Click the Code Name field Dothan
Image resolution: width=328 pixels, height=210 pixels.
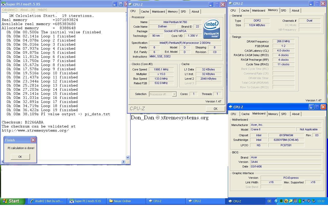tap(162, 27)
